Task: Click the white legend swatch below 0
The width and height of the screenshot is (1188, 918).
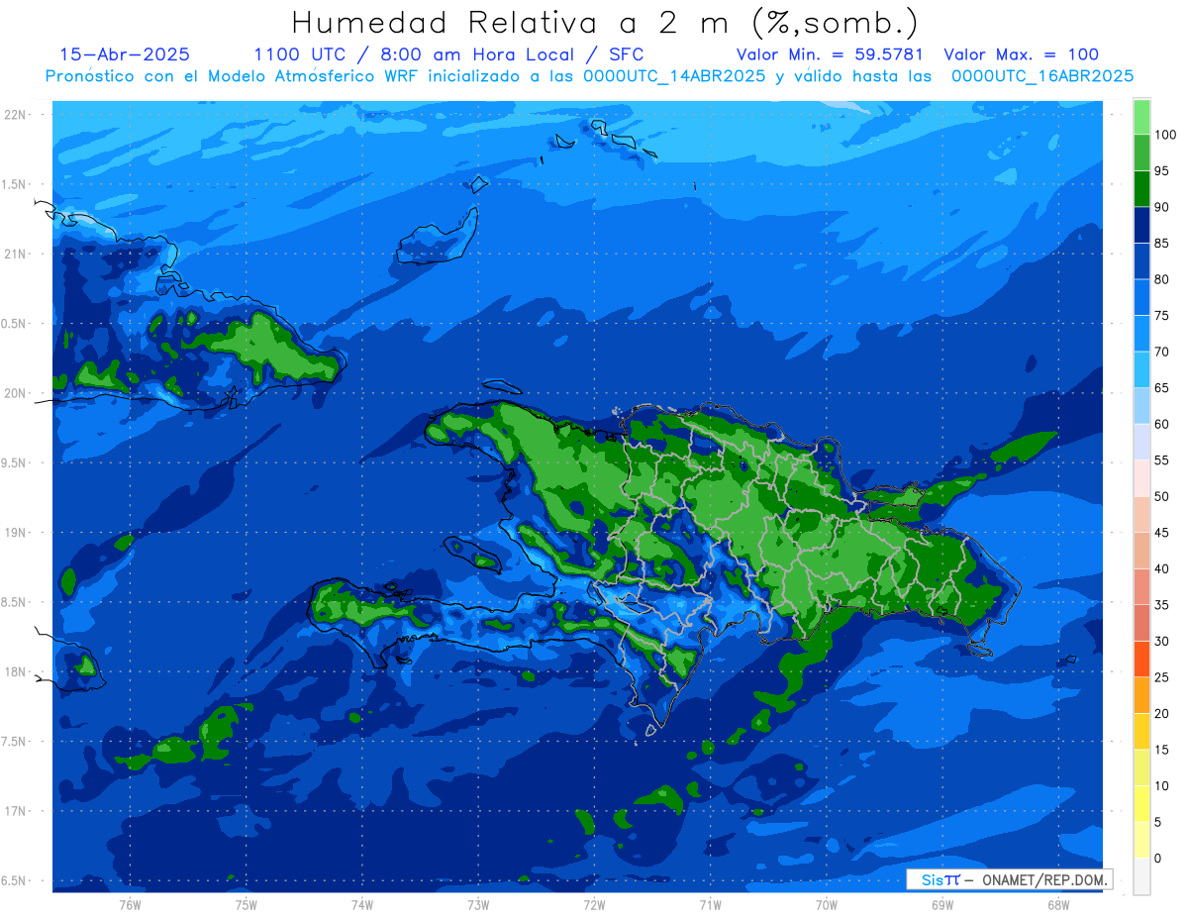Action: (1141, 875)
